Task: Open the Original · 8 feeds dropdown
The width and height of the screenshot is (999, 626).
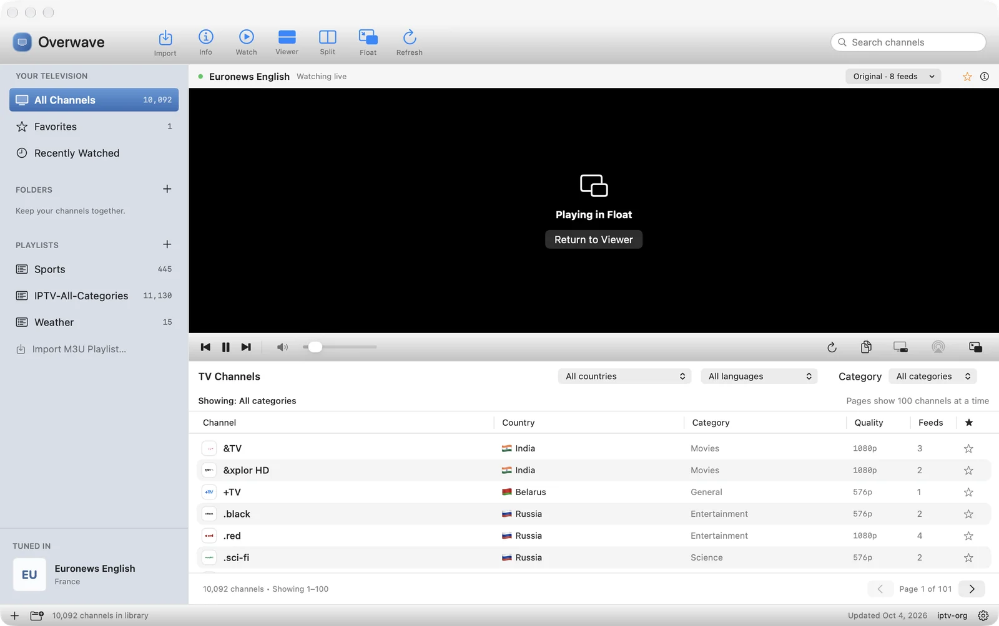Action: pyautogui.click(x=893, y=77)
